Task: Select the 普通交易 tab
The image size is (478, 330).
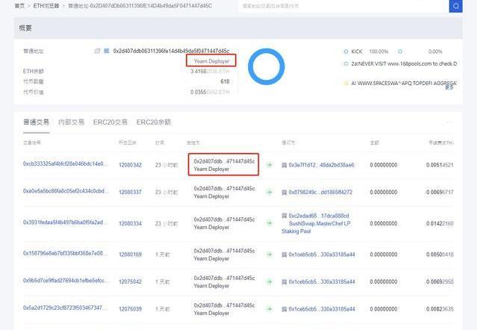Action: 36,122
